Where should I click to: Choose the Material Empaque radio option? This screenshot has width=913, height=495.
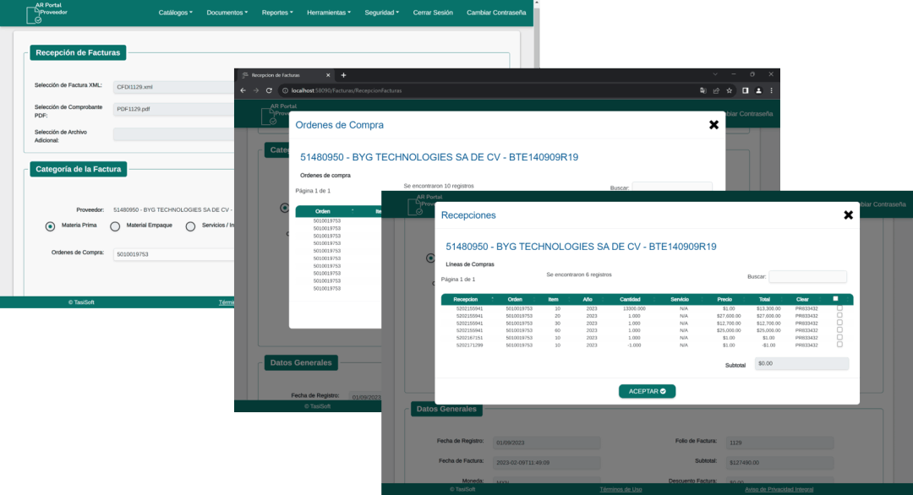click(115, 226)
